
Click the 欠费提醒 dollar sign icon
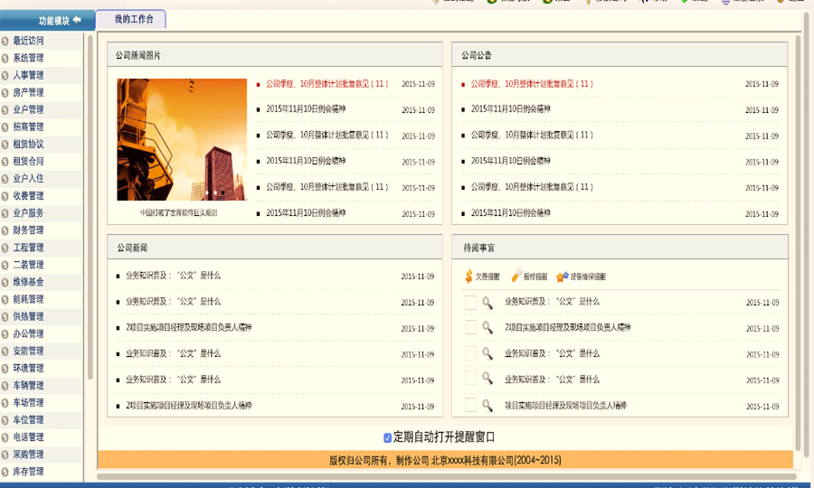click(x=469, y=277)
